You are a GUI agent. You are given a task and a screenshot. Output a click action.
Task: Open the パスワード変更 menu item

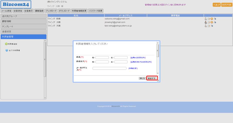[96, 11]
